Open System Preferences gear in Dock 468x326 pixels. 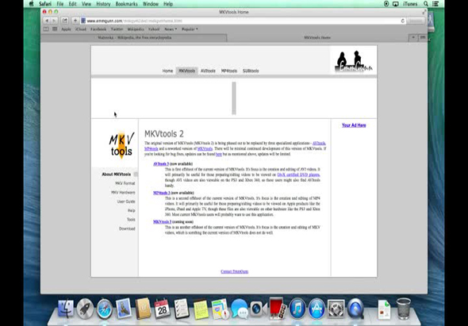point(336,309)
